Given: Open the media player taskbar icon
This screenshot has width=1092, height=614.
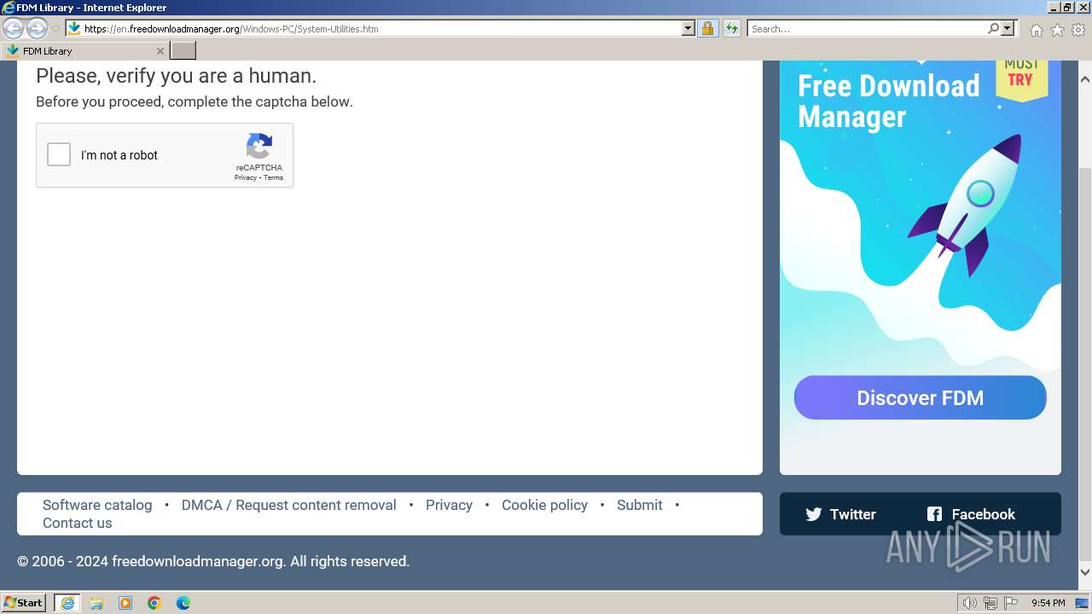Looking at the screenshot, I should coord(125,603).
